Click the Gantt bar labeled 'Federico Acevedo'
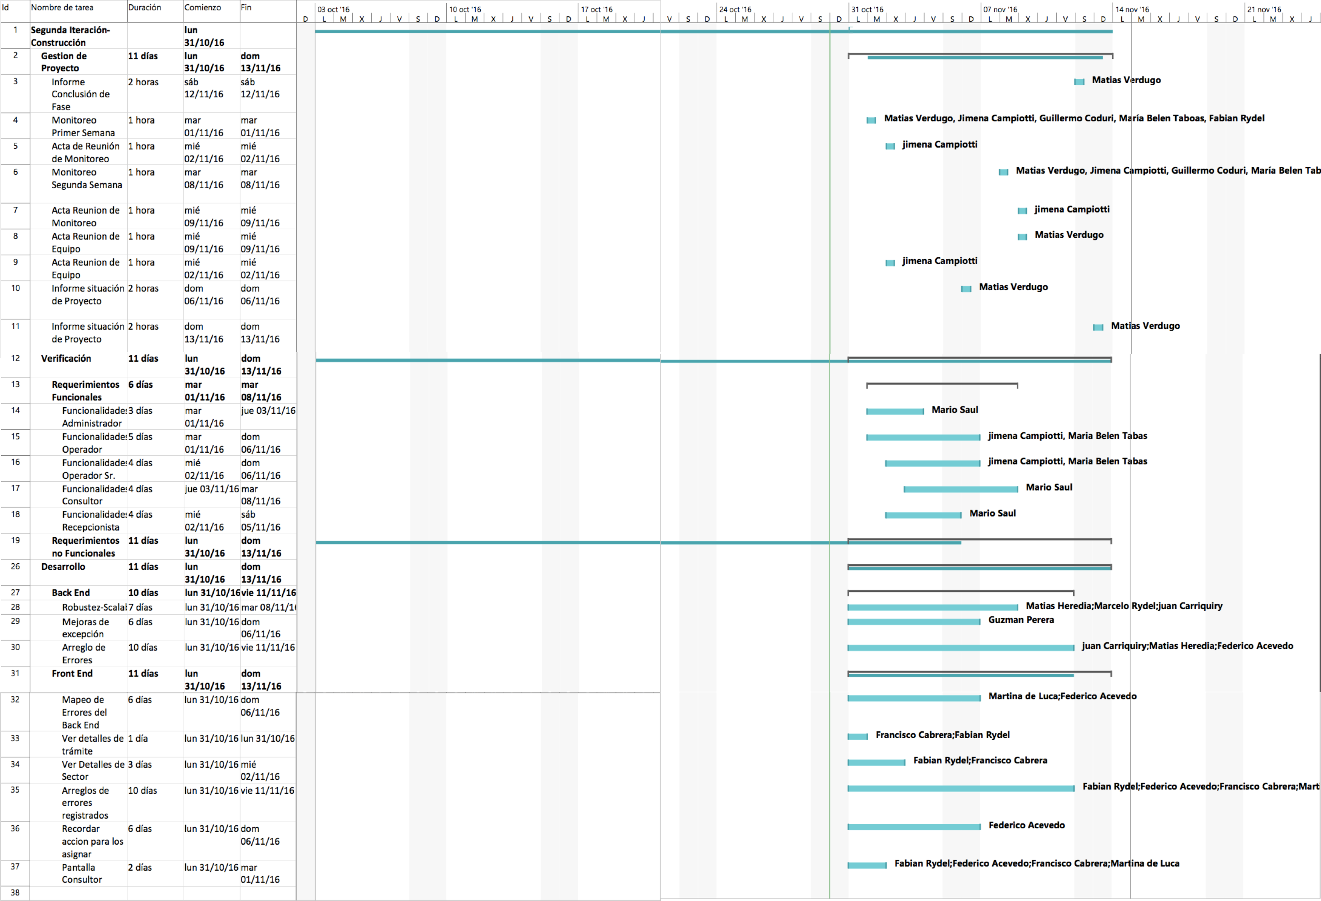 coord(913,827)
